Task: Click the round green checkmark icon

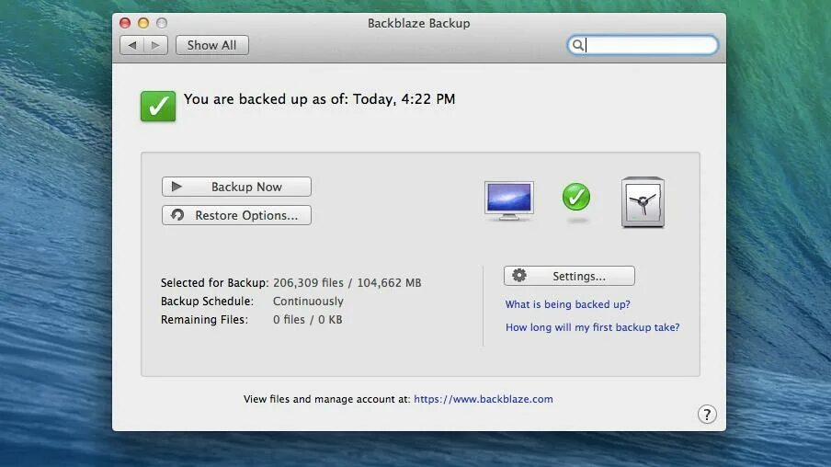Action: [x=576, y=197]
